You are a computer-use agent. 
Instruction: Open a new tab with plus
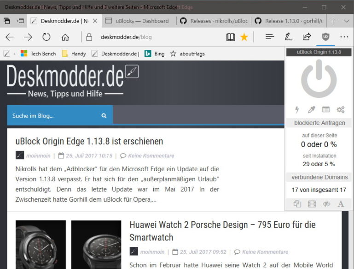tap(333, 21)
